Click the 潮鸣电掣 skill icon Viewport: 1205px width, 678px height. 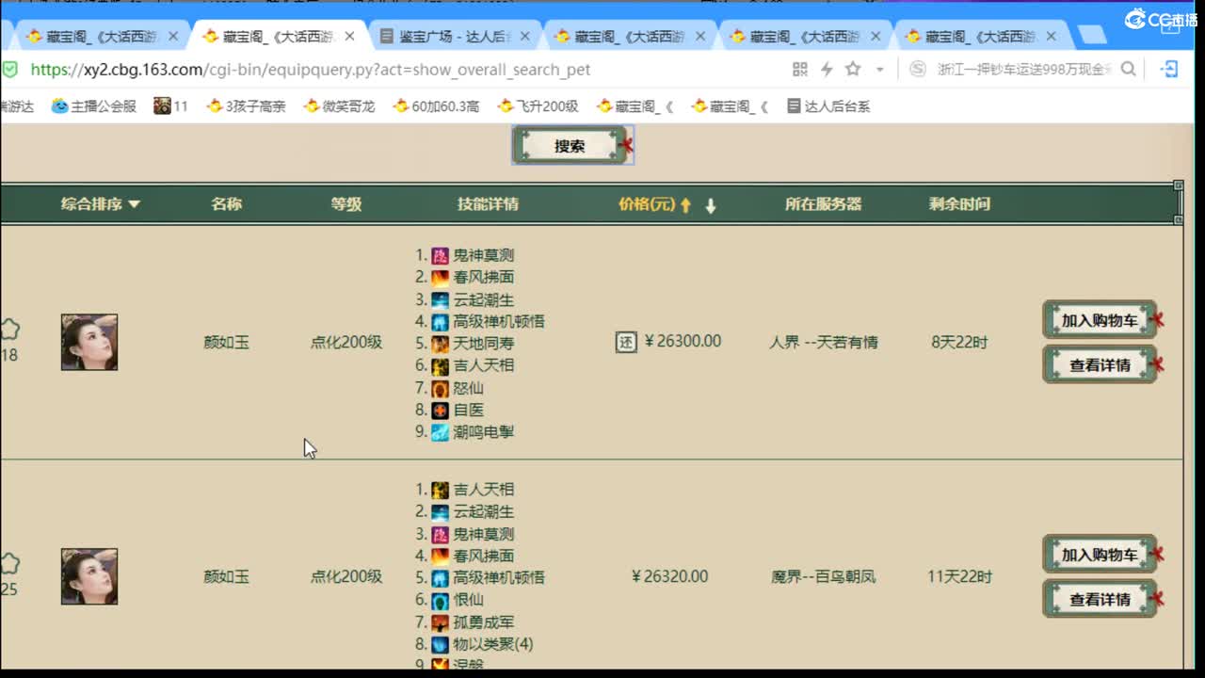(440, 432)
